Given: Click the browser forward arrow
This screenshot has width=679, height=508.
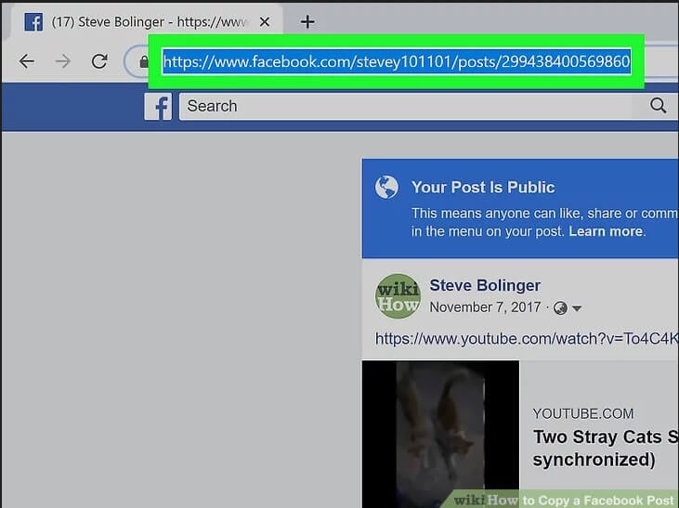Looking at the screenshot, I should click(x=63, y=61).
